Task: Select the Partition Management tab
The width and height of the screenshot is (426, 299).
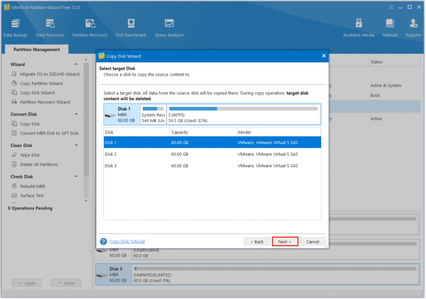Action: pyautogui.click(x=37, y=50)
